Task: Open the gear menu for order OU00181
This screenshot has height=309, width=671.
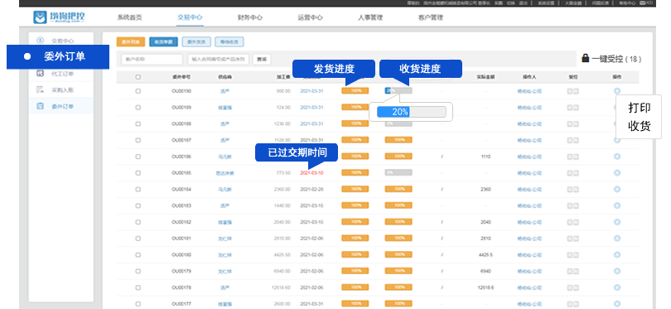Action: coord(616,239)
